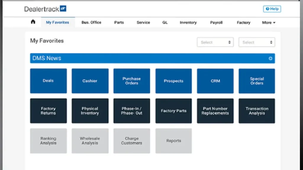
Task: Open the Transaction Analysis tile
Action: pos(257,111)
